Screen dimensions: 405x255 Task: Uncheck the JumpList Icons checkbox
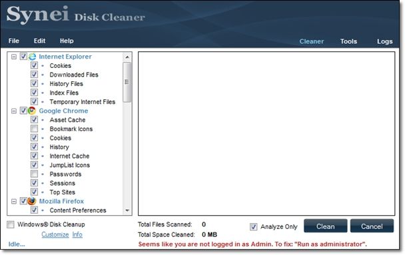point(34,164)
